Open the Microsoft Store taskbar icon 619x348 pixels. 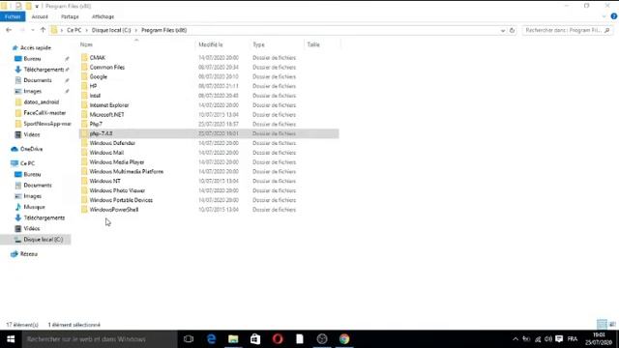tap(255, 339)
